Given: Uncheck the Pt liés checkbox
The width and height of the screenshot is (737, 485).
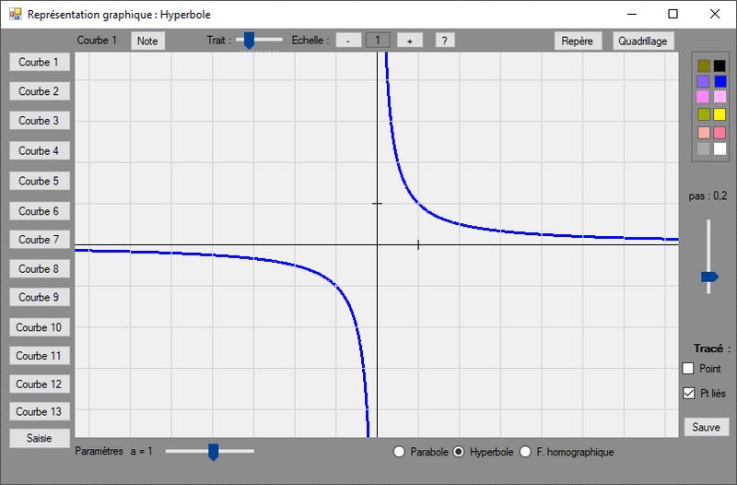Looking at the screenshot, I should coord(688,394).
